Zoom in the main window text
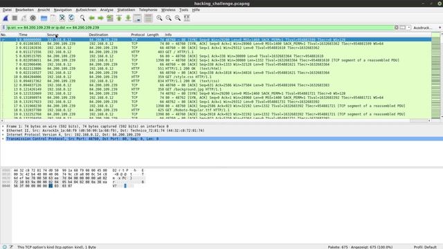 pyautogui.click(x=159, y=18)
